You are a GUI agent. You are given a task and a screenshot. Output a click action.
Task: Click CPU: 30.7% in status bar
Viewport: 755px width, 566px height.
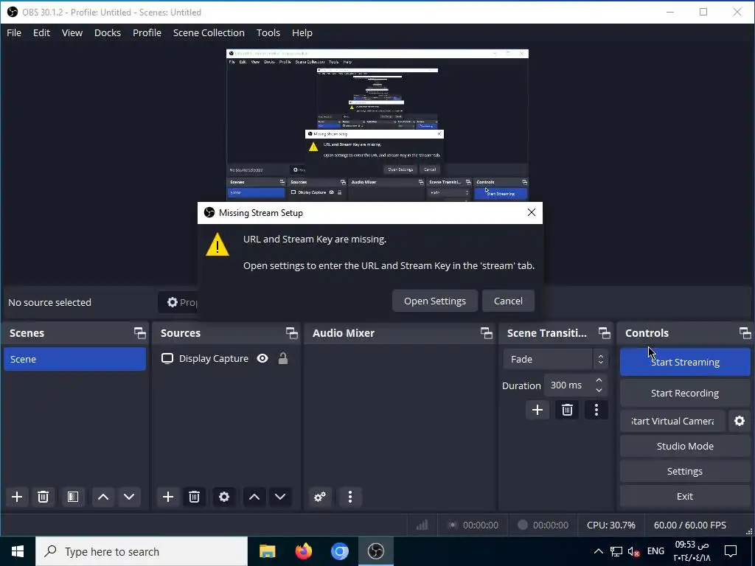[611, 525]
